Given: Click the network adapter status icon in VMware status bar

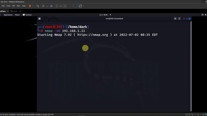Looking at the screenshot, I should [192, 115].
